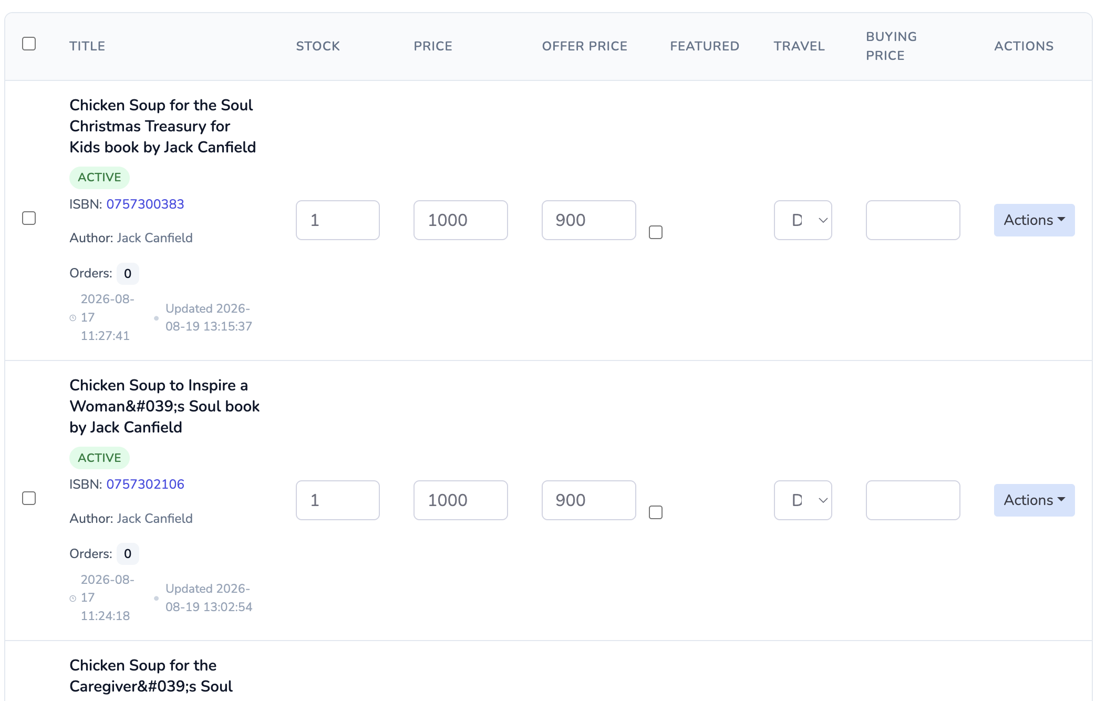The width and height of the screenshot is (1096, 701).
Task: Click title 'Chicken Soup for the Caregiver's Soul'
Action: (x=151, y=676)
